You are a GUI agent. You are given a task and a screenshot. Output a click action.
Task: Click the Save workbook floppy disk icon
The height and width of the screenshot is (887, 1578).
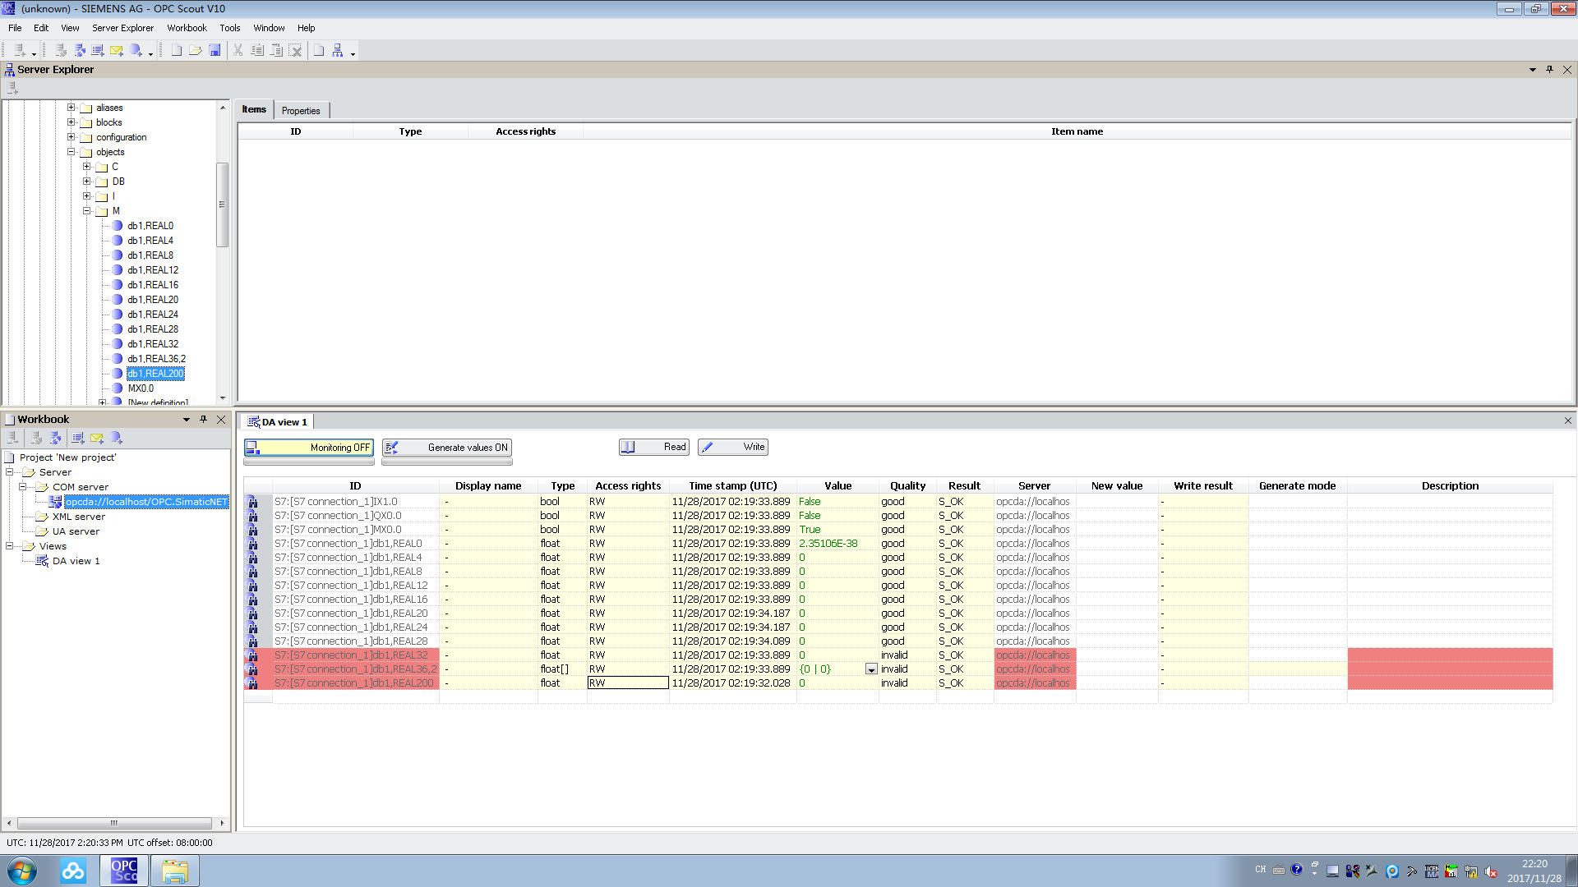(215, 51)
